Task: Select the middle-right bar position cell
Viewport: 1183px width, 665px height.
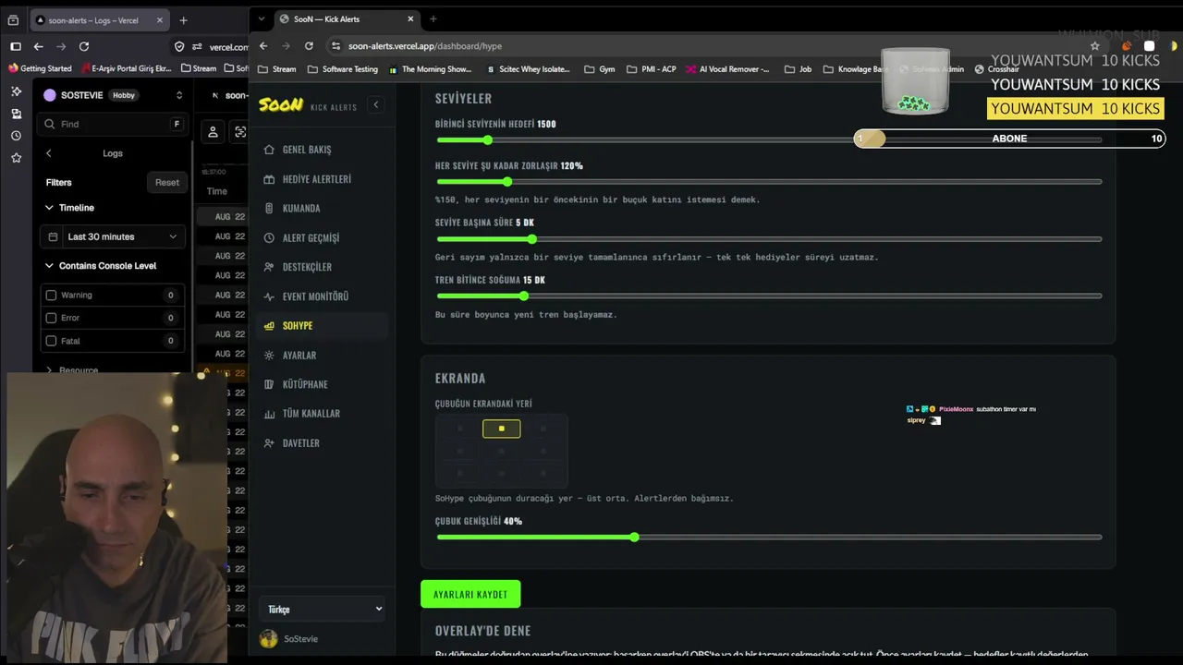Action: click(x=543, y=451)
